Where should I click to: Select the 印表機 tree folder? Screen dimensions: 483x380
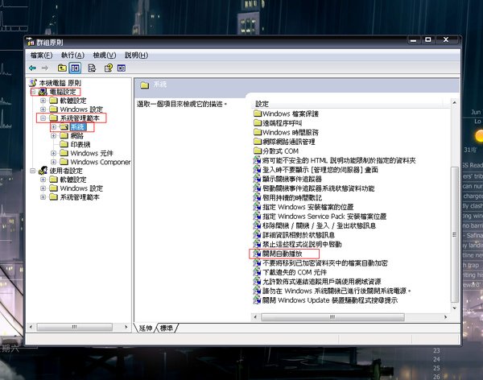(x=80, y=145)
